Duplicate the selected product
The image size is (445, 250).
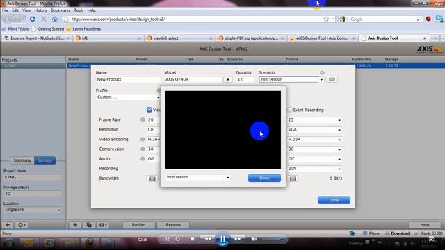click(89, 225)
